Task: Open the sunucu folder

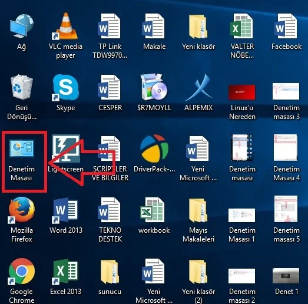Action: coord(110,272)
